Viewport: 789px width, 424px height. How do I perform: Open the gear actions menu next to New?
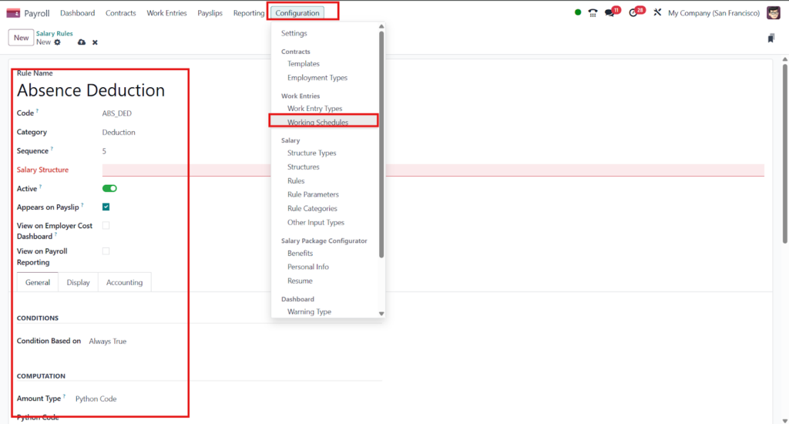tap(57, 42)
